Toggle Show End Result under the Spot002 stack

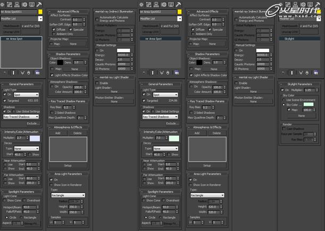point(153,73)
